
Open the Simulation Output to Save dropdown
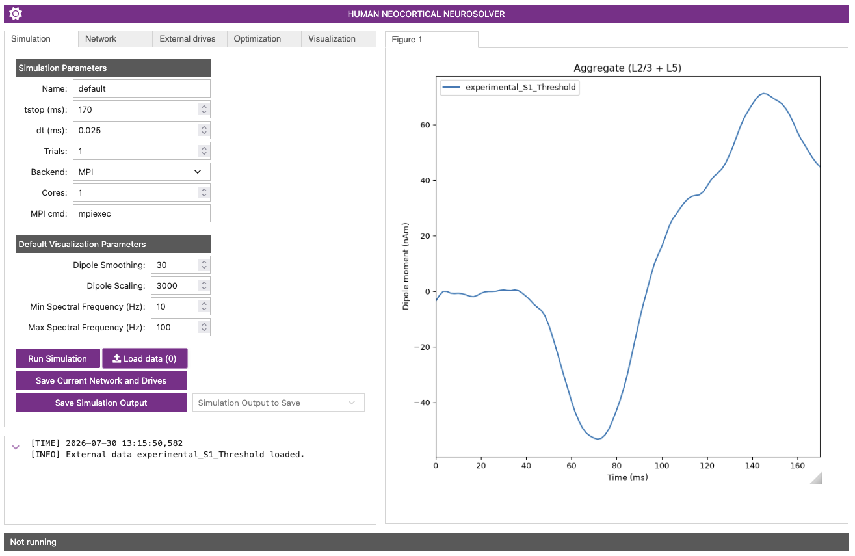[278, 403]
